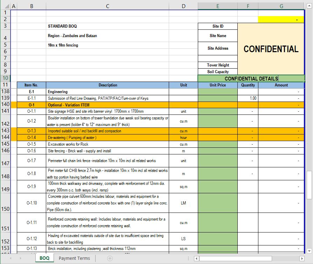This screenshot has width=313, height=264.
Task: Click the 'hour' unit cell
Action: [183, 138]
